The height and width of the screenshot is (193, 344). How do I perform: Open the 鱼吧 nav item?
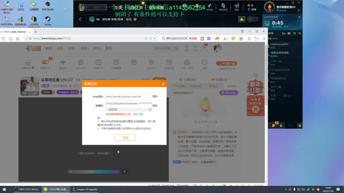point(108,48)
